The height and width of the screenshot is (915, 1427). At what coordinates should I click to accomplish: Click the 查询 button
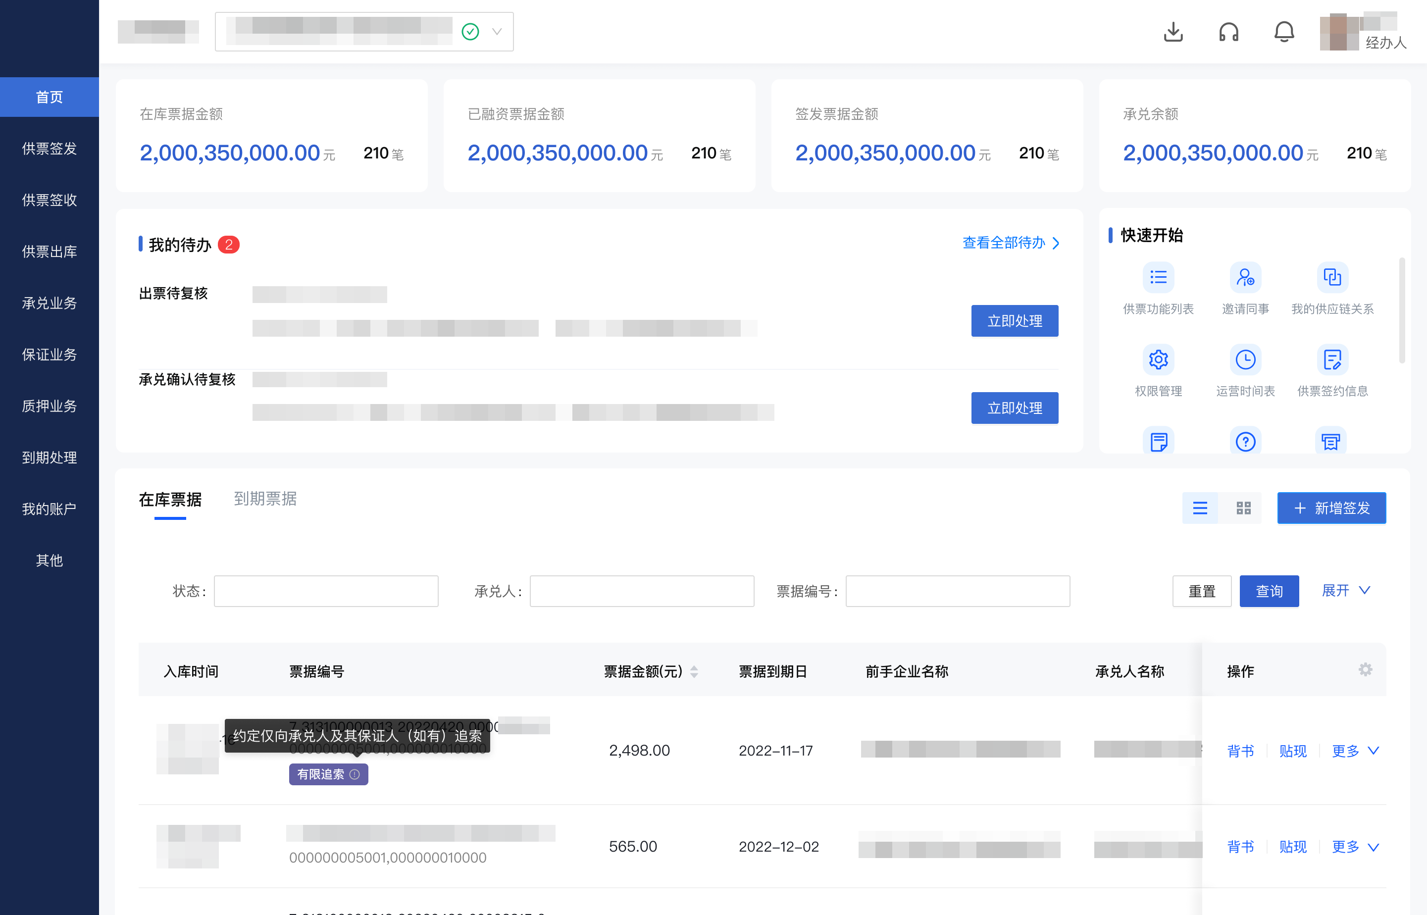pyautogui.click(x=1269, y=591)
